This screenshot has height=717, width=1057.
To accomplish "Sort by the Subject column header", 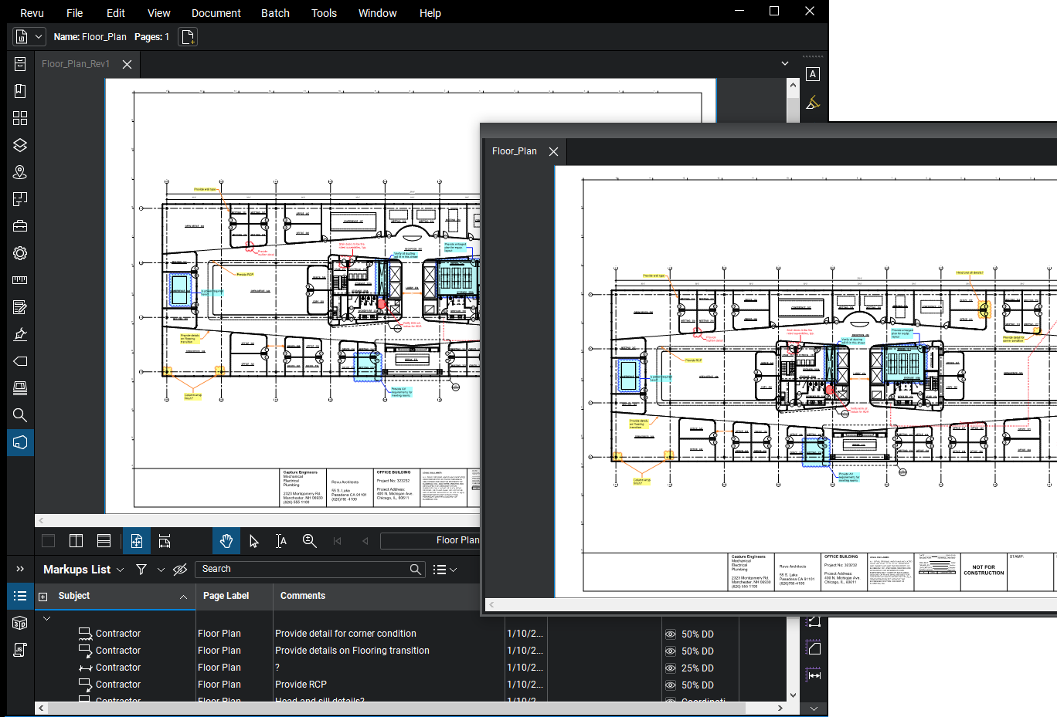I will tap(74, 596).
